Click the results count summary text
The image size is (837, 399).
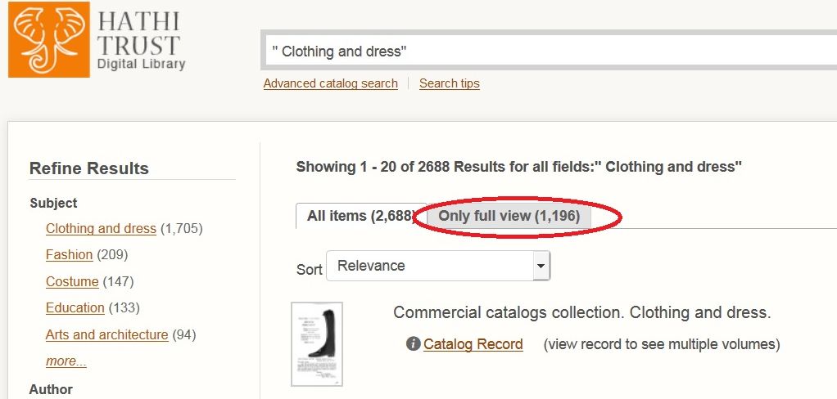coord(519,167)
